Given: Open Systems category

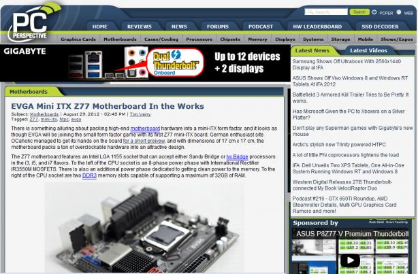Looking at the screenshot, I should coord(313,39).
